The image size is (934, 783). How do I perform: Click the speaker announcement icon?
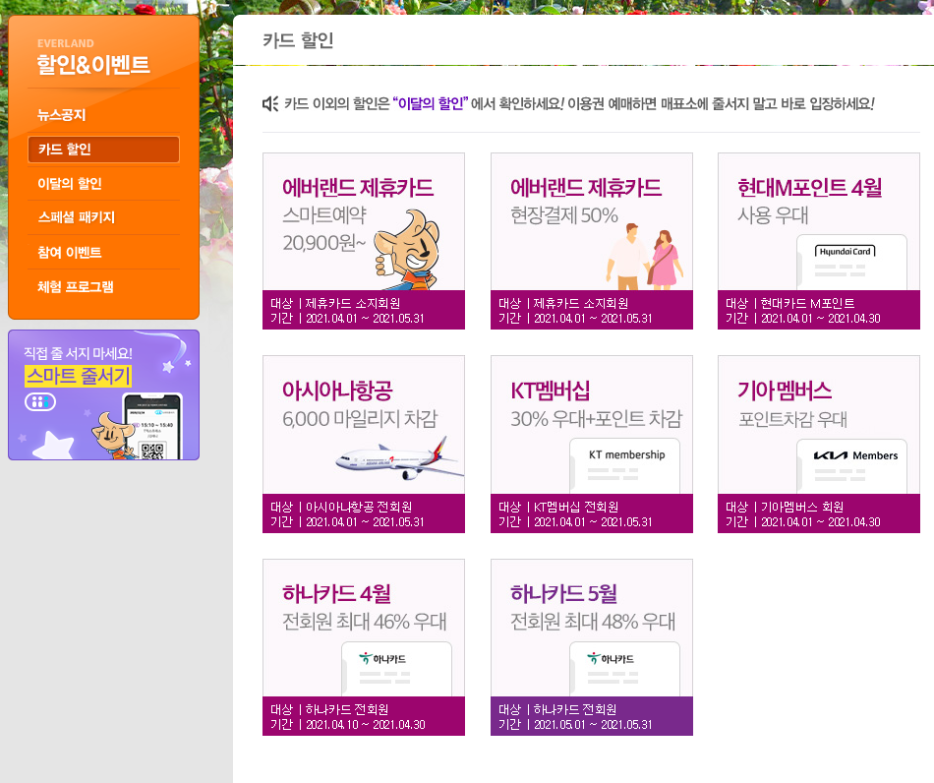[270, 104]
